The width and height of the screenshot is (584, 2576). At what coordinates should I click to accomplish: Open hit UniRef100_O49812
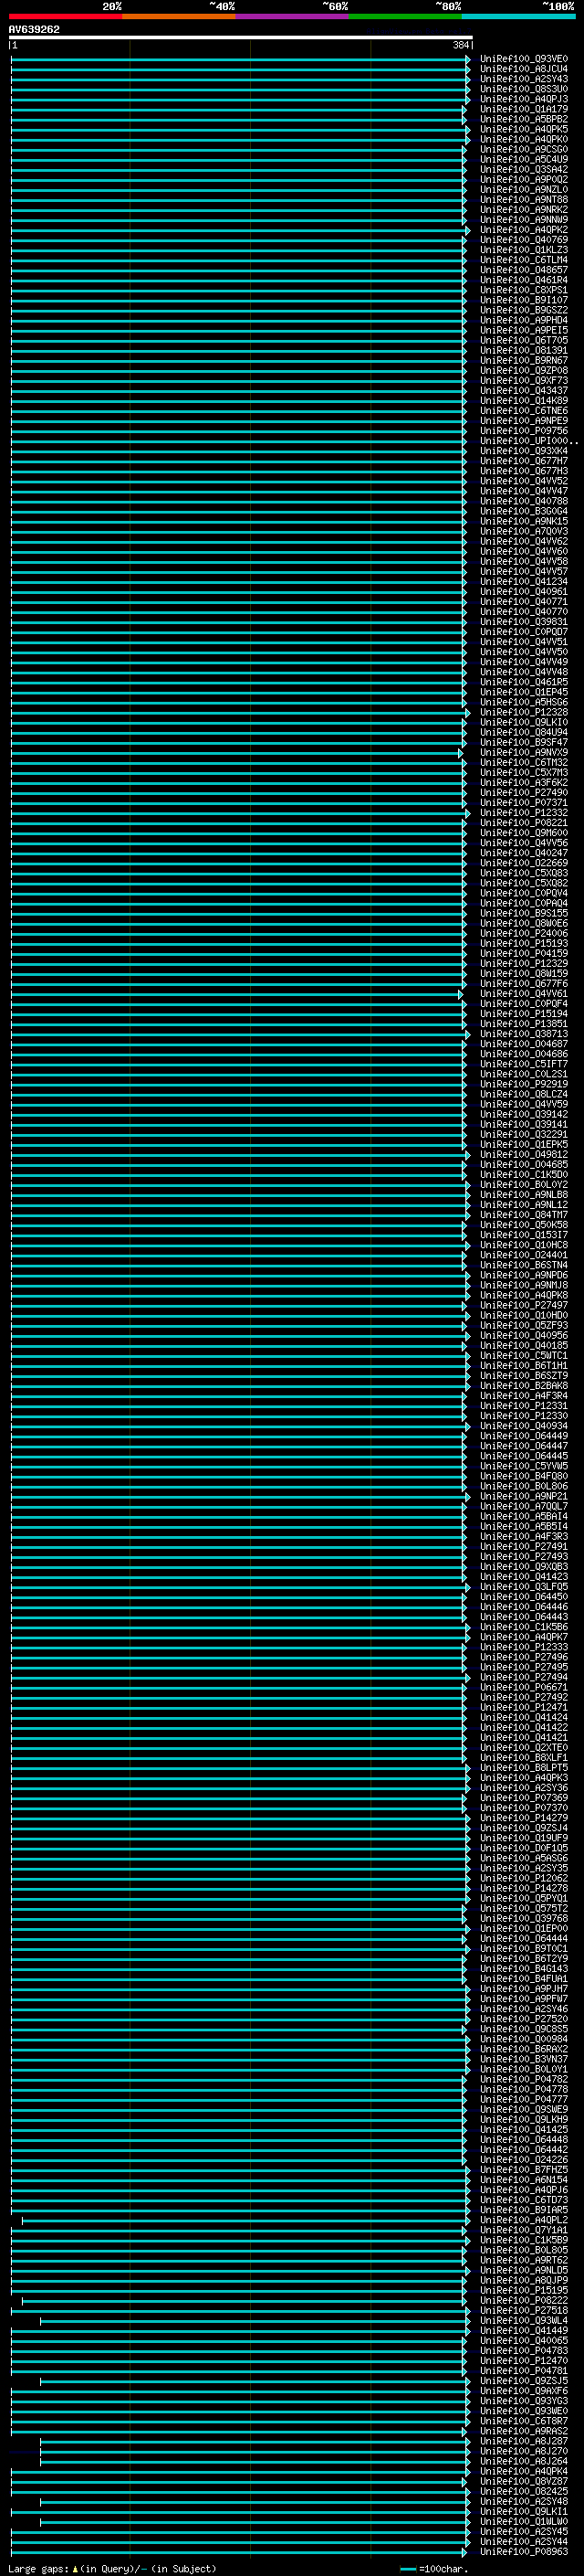click(524, 1154)
